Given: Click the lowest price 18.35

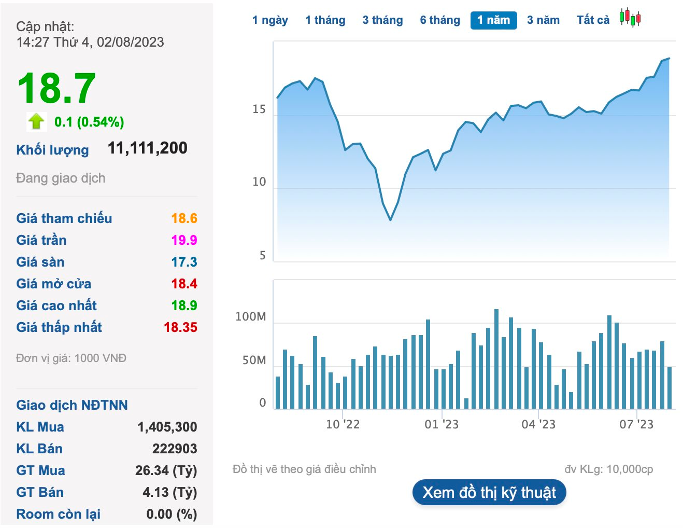Looking at the screenshot, I should pos(180,327).
